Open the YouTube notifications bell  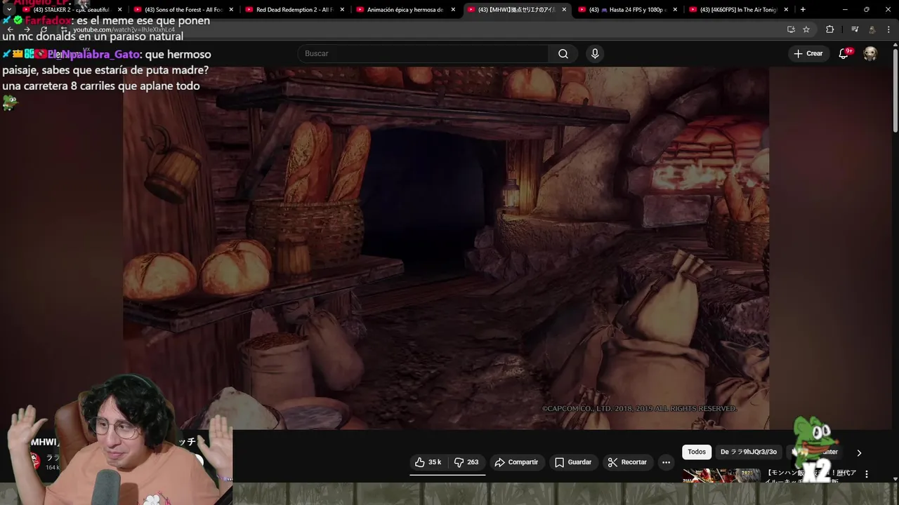844,54
